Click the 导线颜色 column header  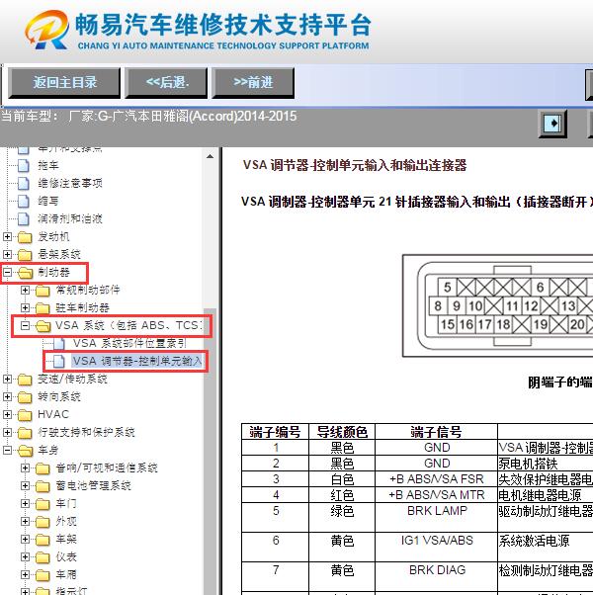coord(342,432)
